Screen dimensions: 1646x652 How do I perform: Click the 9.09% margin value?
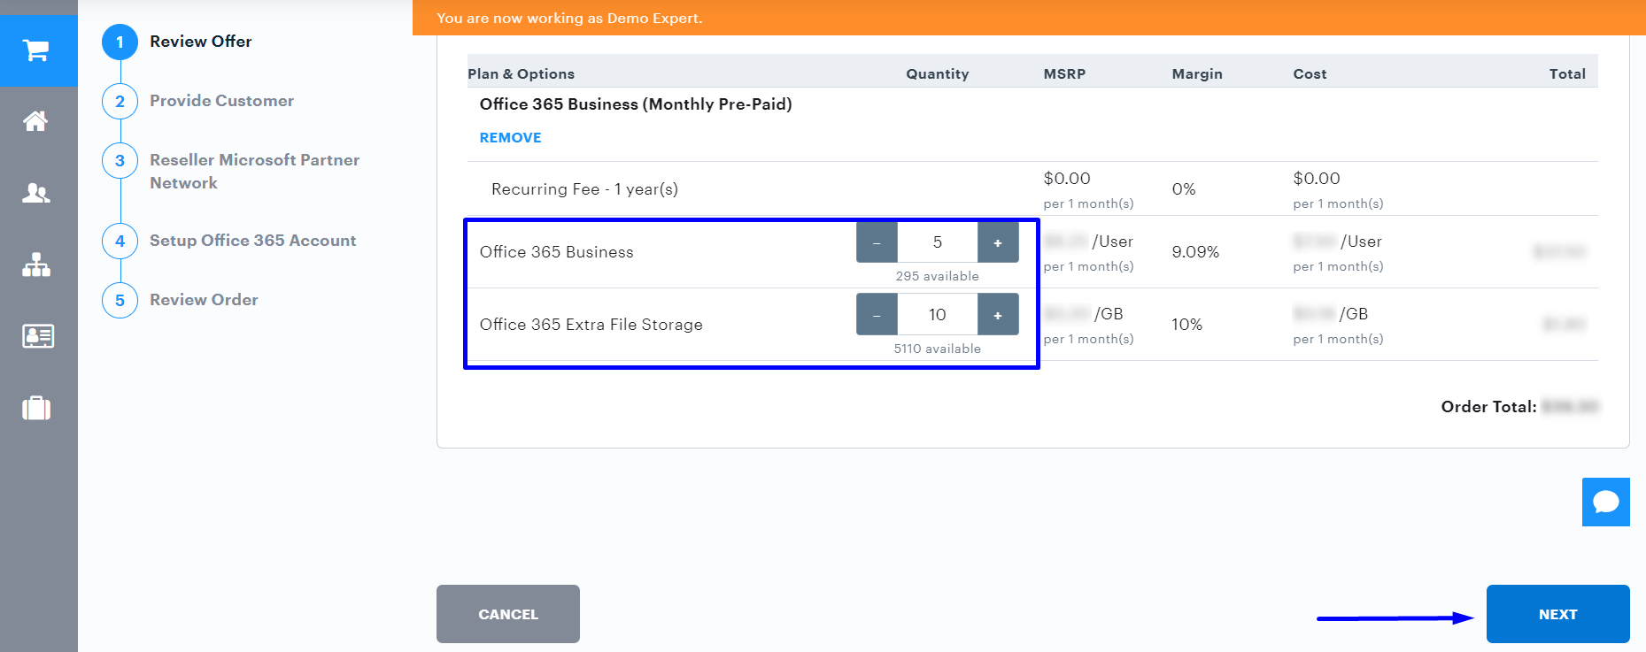pos(1195,252)
